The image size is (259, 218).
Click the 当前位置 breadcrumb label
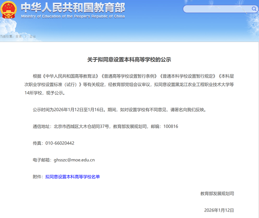click(x=6, y=37)
